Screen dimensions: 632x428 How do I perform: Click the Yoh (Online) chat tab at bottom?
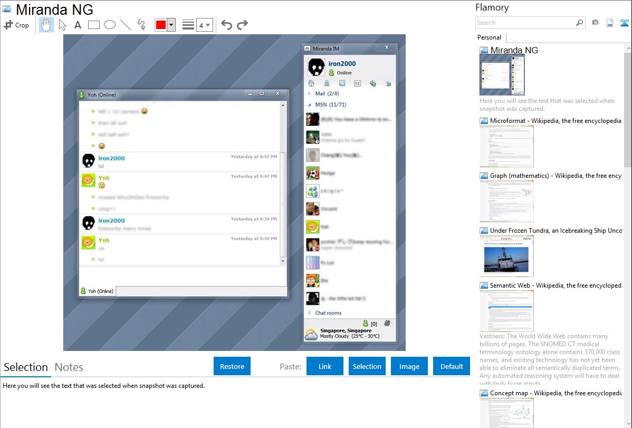coord(97,291)
